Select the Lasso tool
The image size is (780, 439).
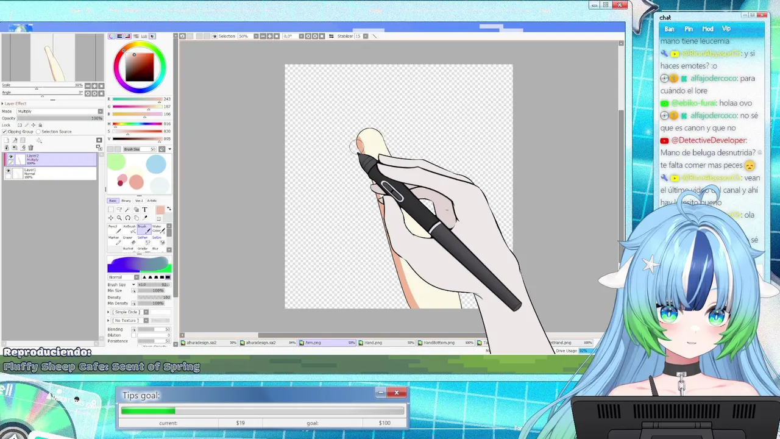pos(119,209)
